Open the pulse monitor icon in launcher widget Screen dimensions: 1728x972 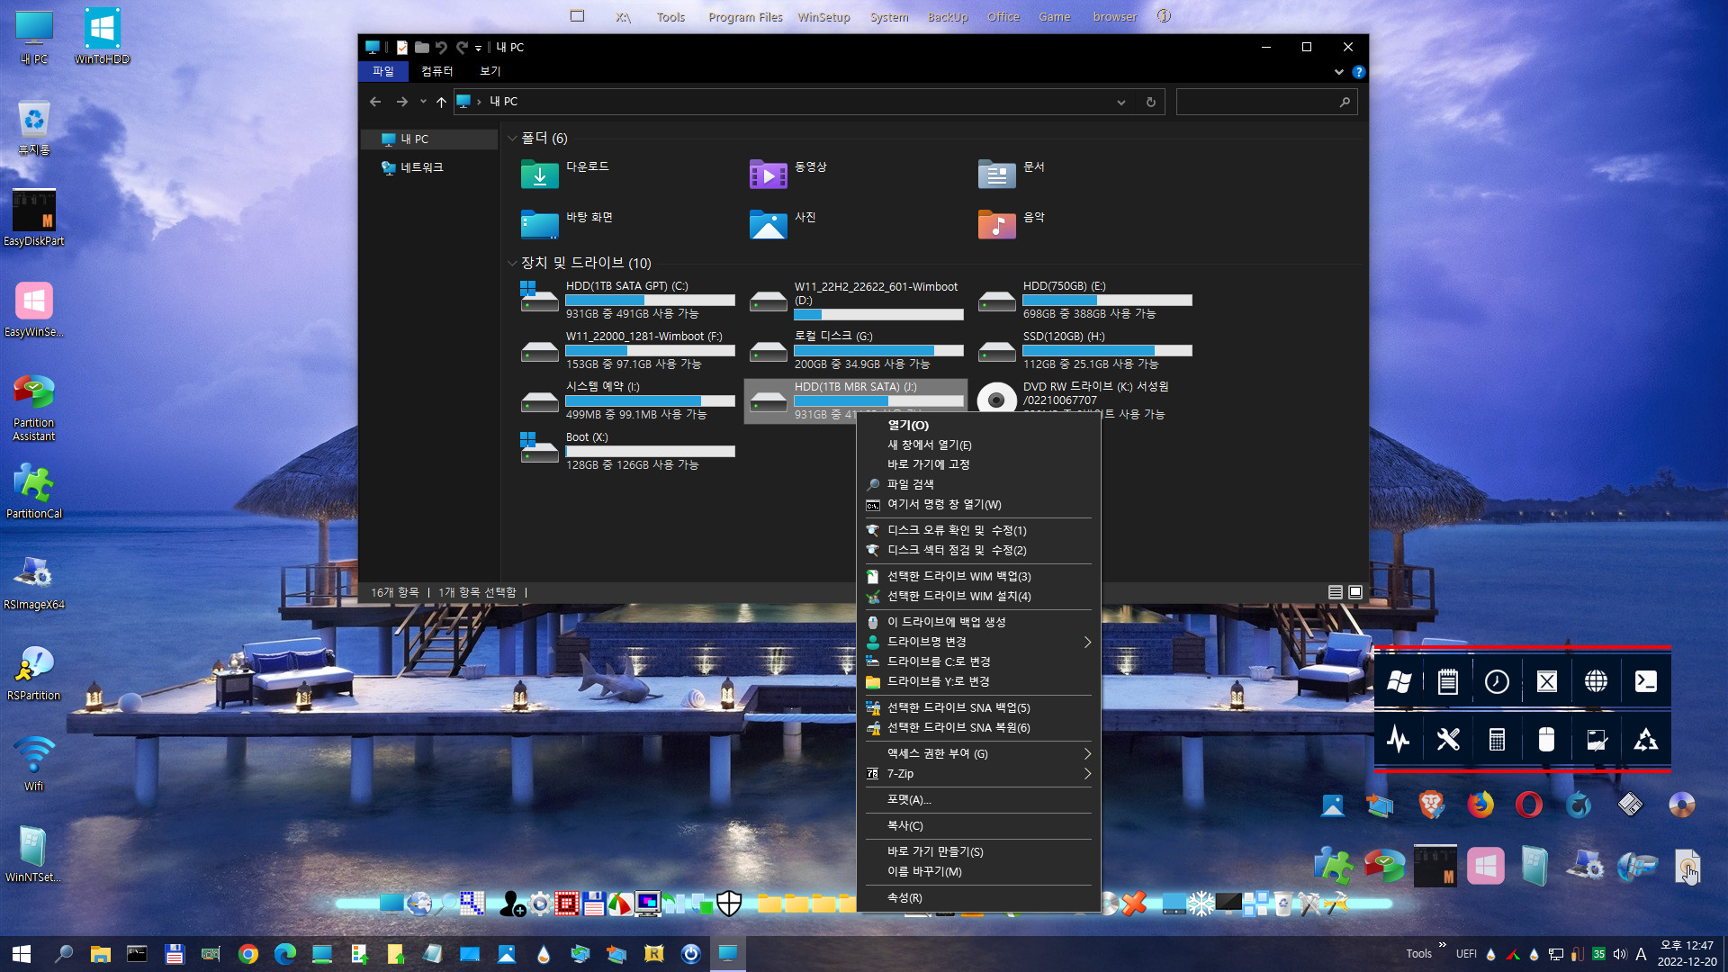pyautogui.click(x=1399, y=740)
